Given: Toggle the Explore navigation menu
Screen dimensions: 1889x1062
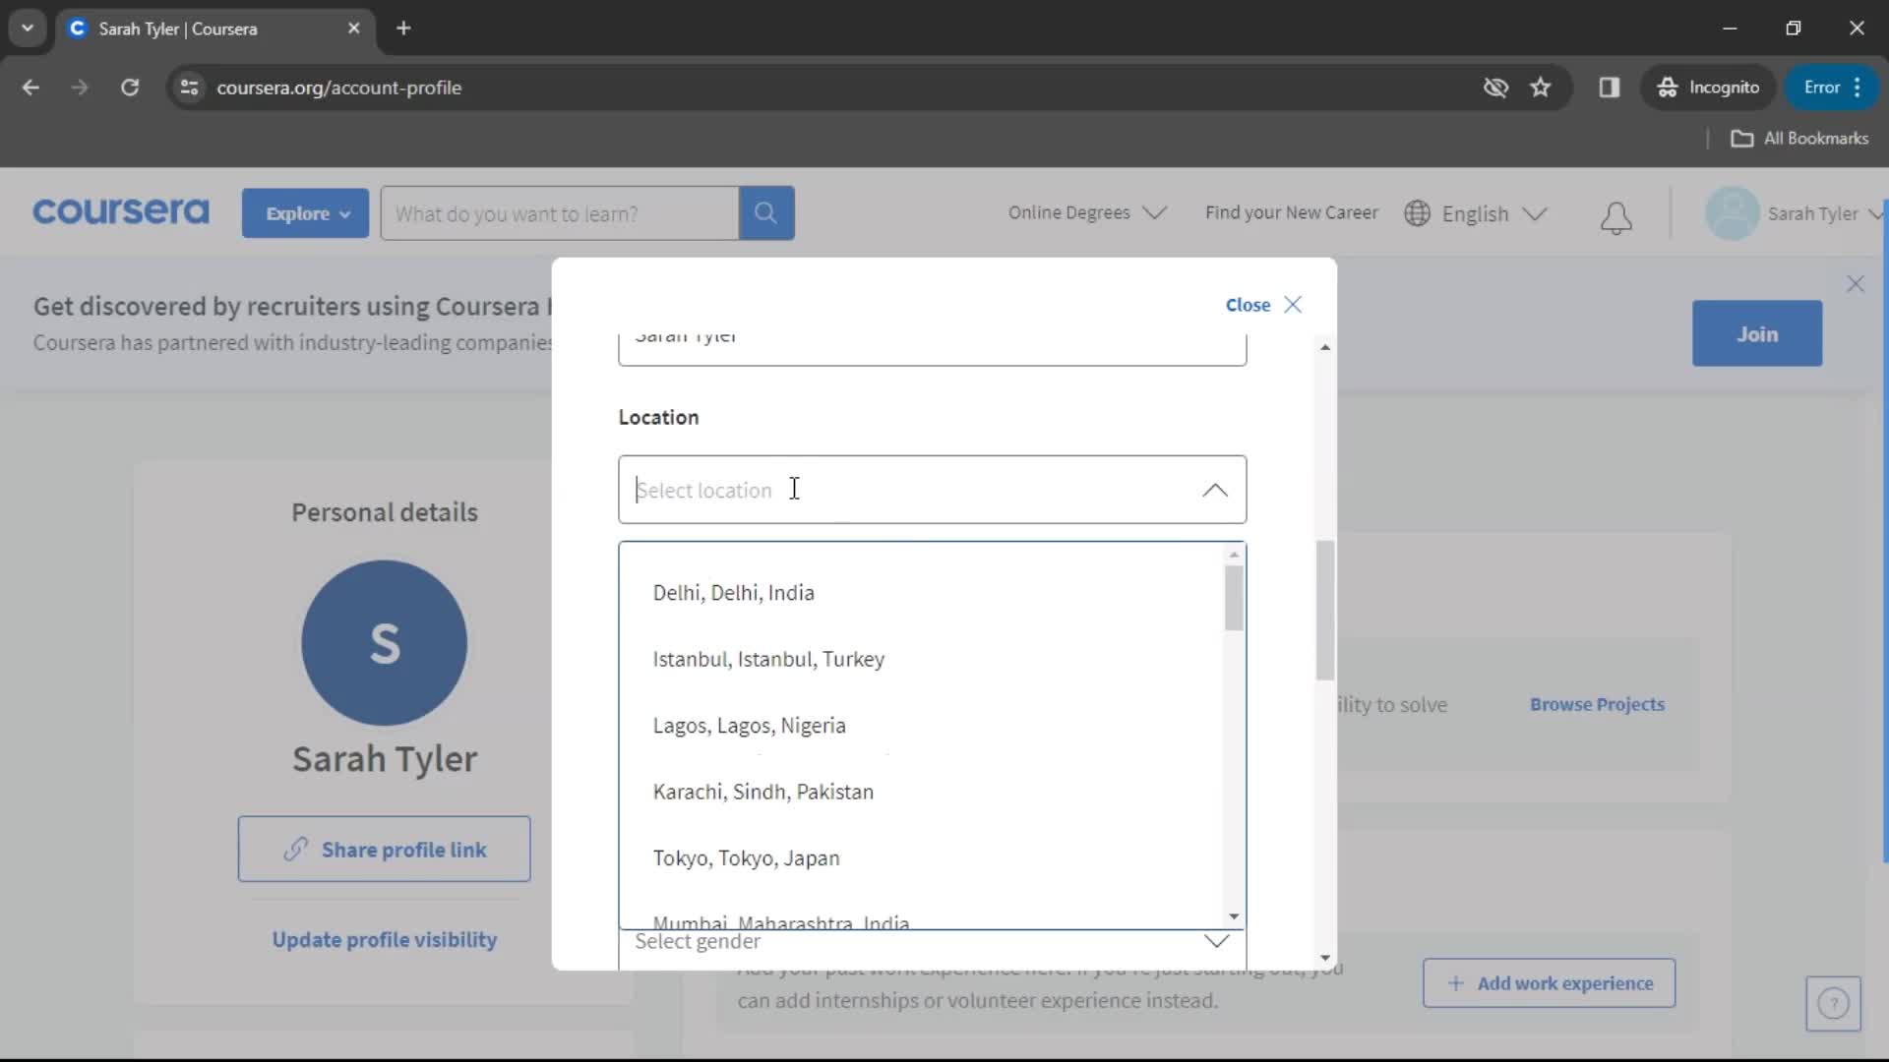Looking at the screenshot, I should click(304, 212).
